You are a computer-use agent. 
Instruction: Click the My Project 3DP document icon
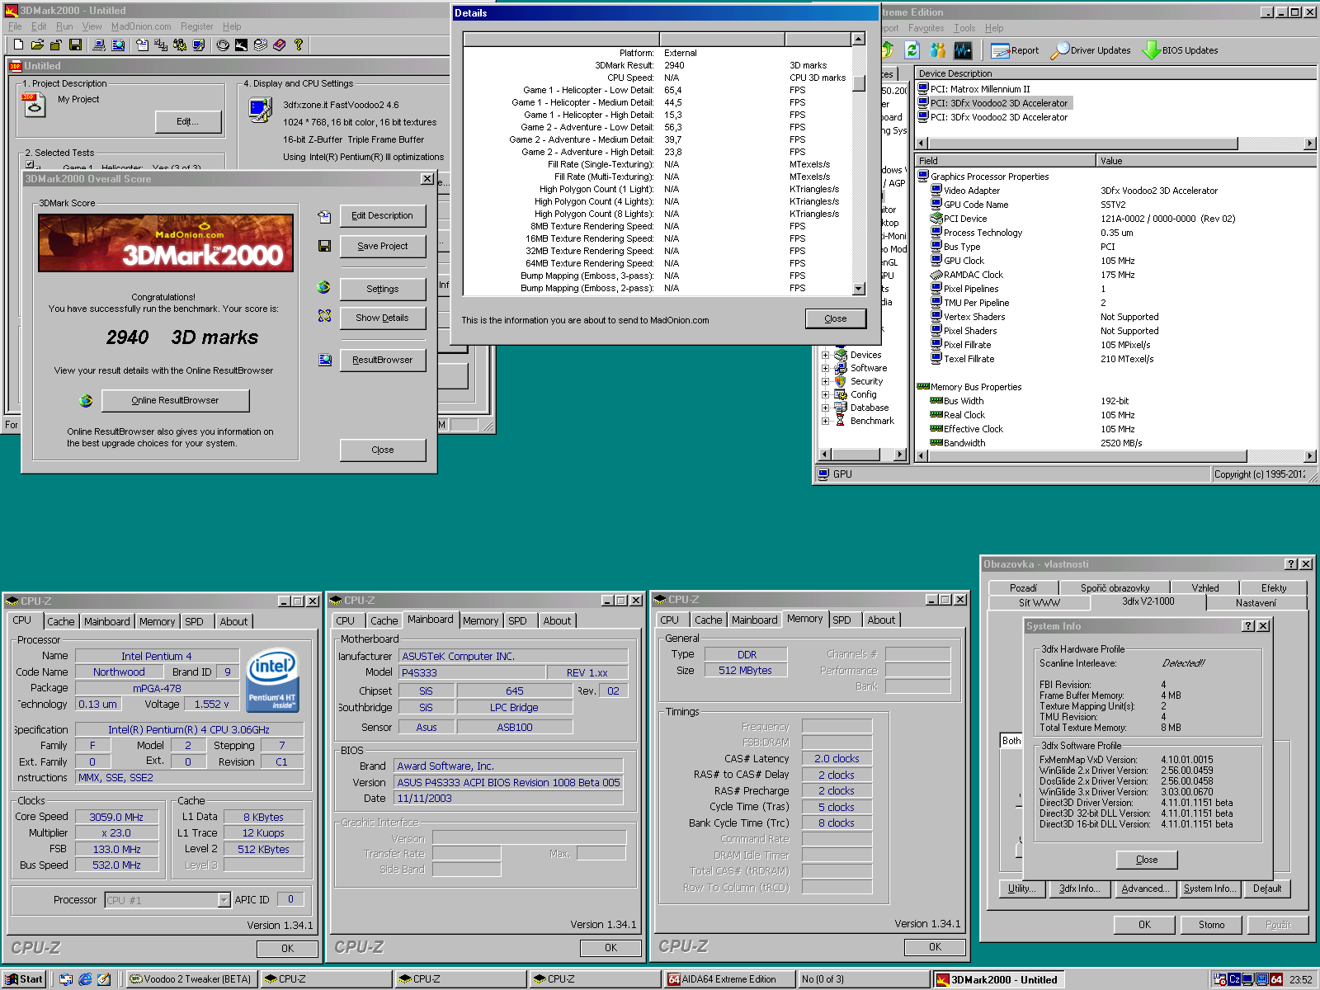point(34,105)
